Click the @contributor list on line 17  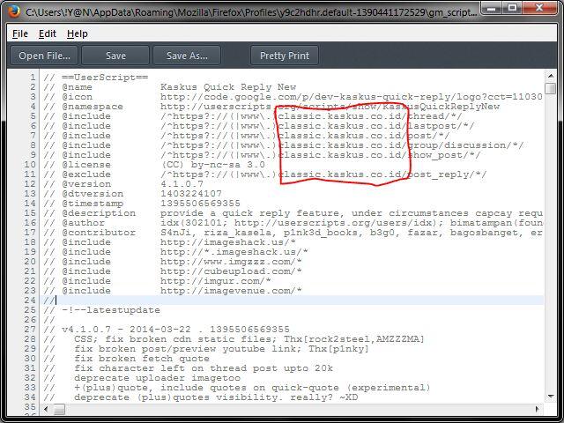352,233
